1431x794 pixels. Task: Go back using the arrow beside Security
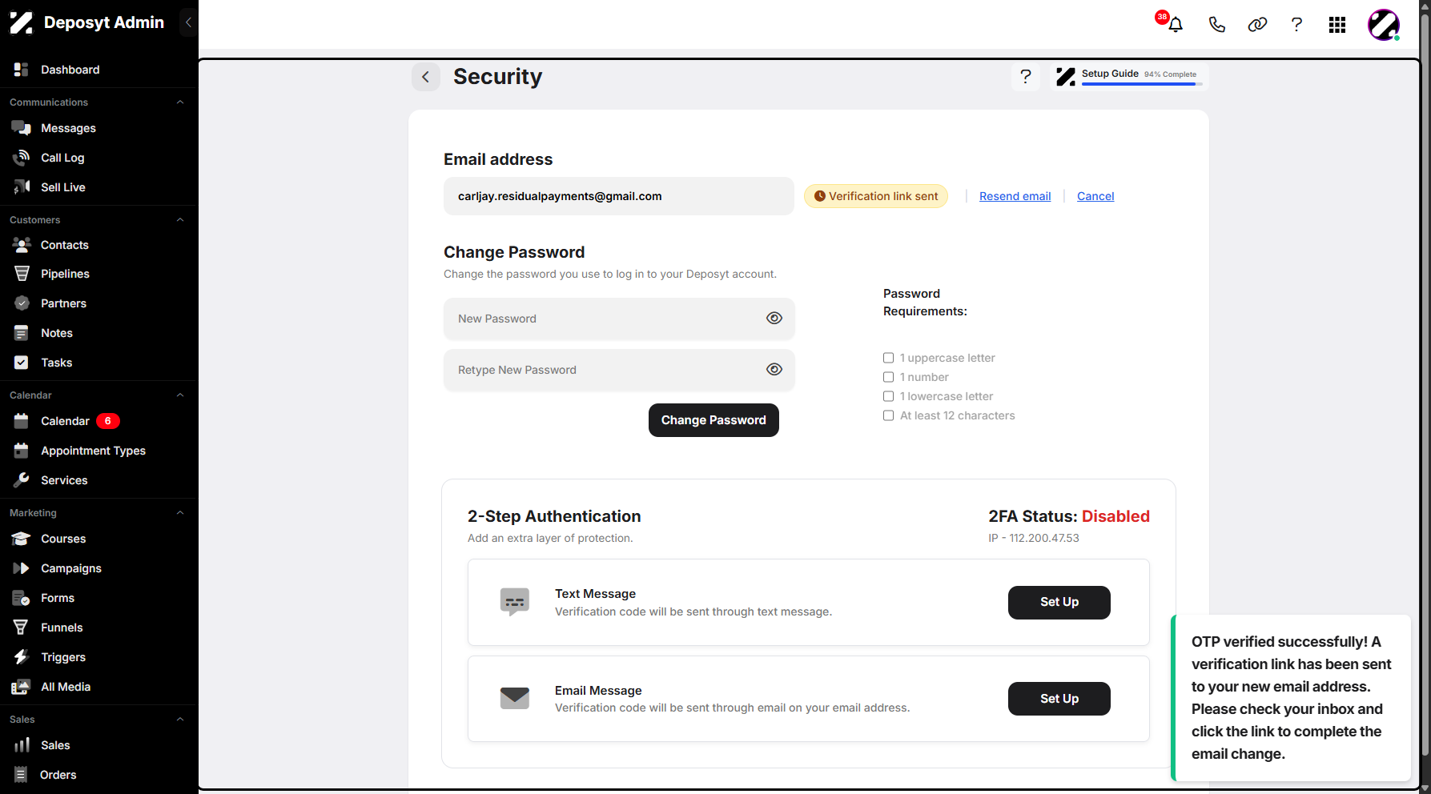click(426, 77)
